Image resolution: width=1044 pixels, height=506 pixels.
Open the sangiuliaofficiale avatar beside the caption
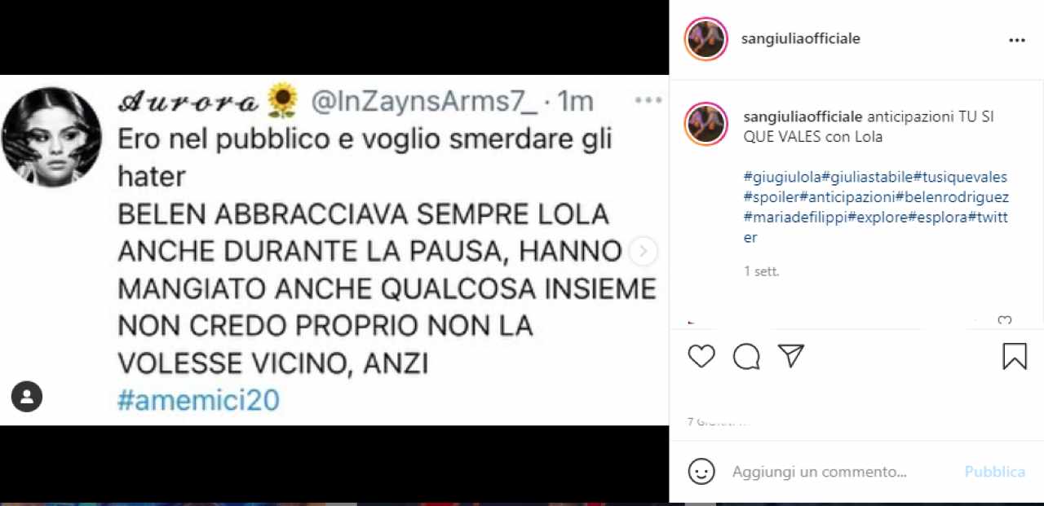coord(706,123)
